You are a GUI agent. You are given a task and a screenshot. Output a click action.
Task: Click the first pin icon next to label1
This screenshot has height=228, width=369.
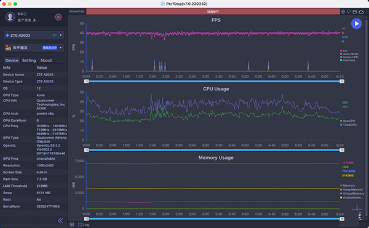(343, 12)
